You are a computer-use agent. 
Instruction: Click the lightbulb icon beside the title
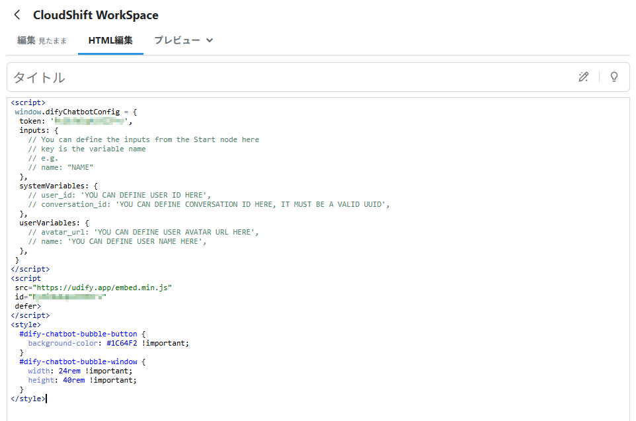(614, 77)
